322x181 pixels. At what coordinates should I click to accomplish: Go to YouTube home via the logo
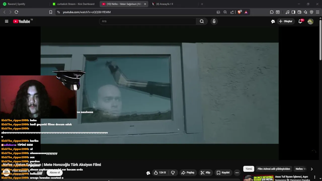[22, 21]
